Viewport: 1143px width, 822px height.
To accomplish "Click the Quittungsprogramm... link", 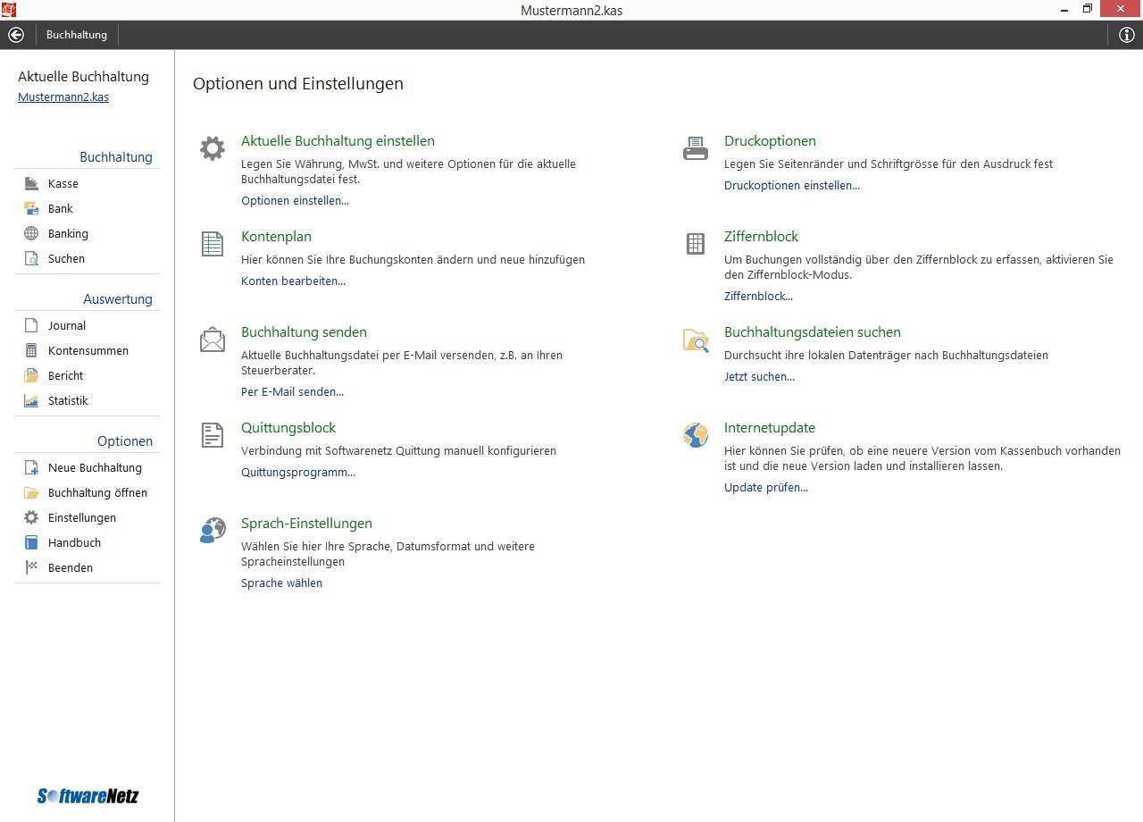I will tap(298, 472).
